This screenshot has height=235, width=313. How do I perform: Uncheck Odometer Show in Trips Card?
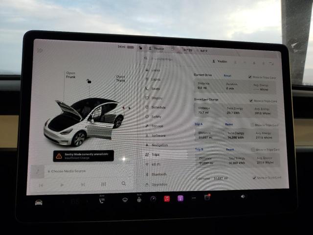click(x=254, y=177)
